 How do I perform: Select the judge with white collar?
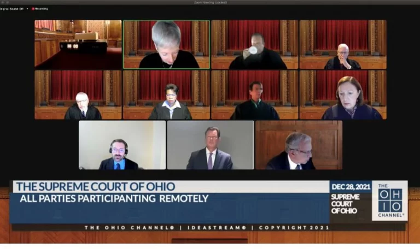point(166,94)
